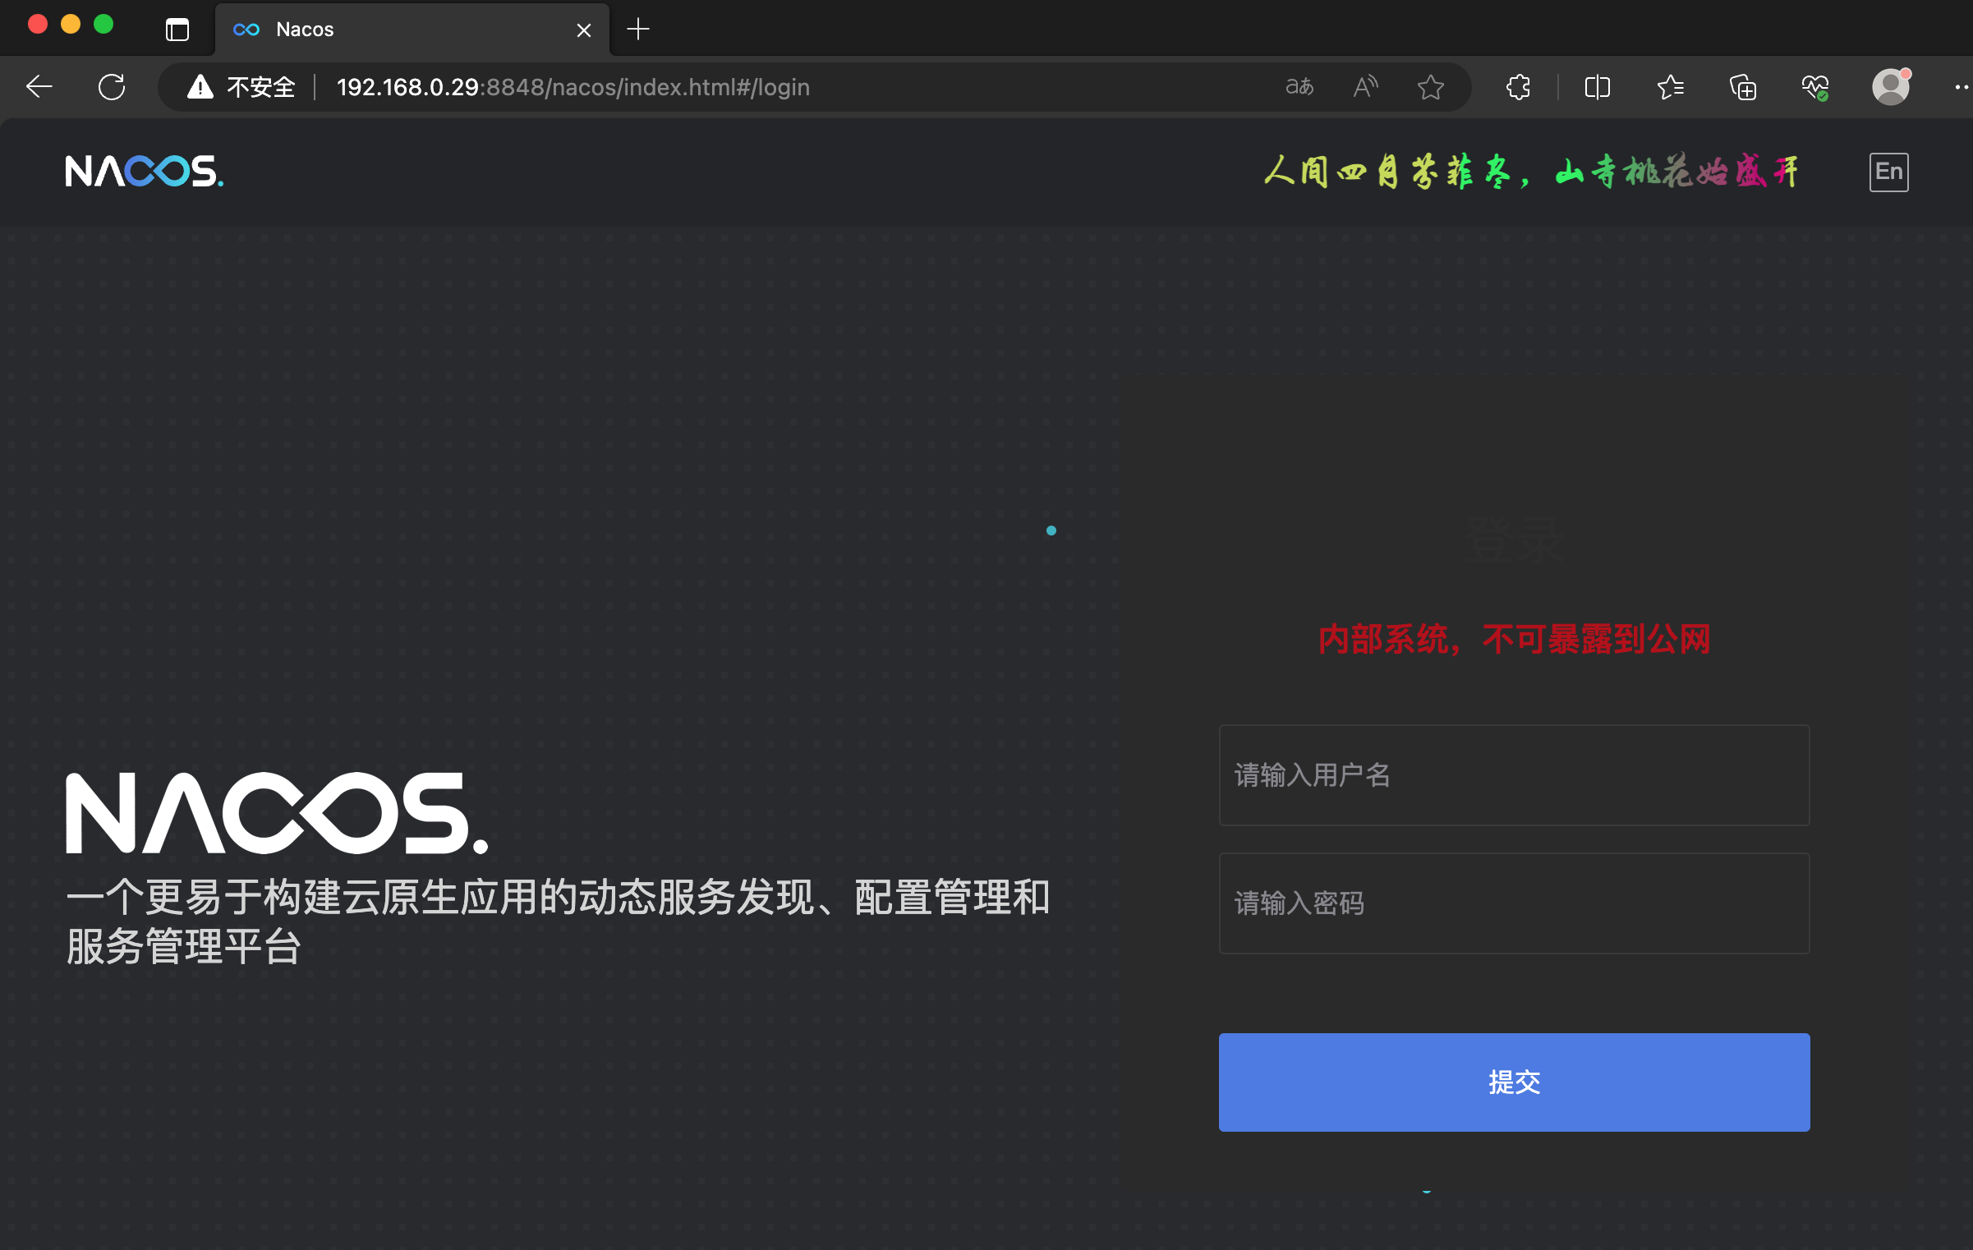The width and height of the screenshot is (1973, 1250).
Task: Reload the Nacos login page
Action: (x=112, y=86)
